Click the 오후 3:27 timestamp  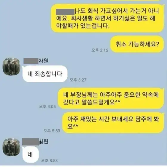click(78, 80)
